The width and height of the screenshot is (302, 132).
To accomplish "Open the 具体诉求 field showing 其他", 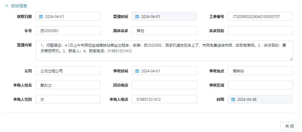I will (x=164, y=31).
